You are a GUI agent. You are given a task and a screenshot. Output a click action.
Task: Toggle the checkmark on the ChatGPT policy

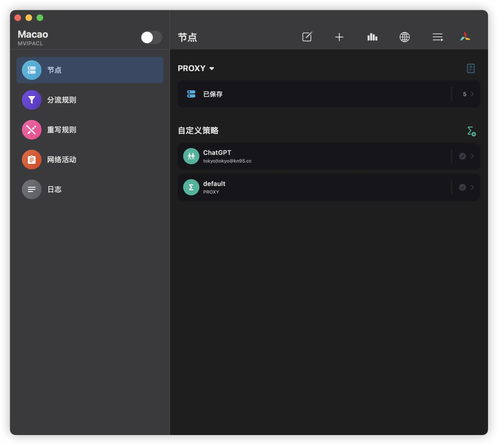pos(463,156)
